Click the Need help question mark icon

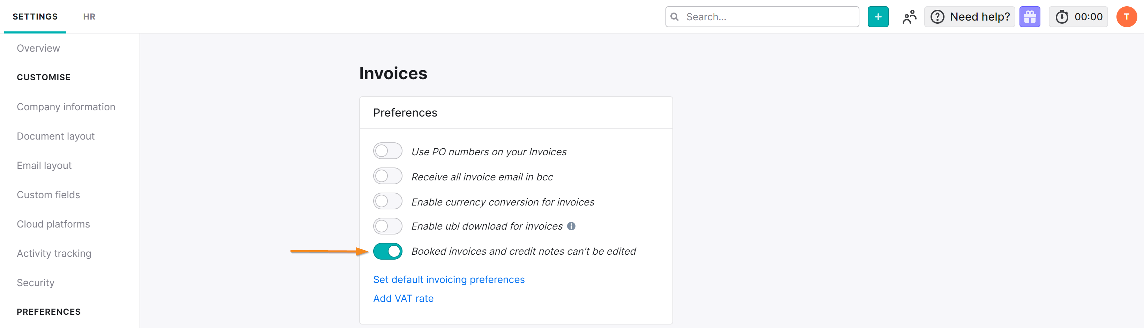pyautogui.click(x=937, y=17)
